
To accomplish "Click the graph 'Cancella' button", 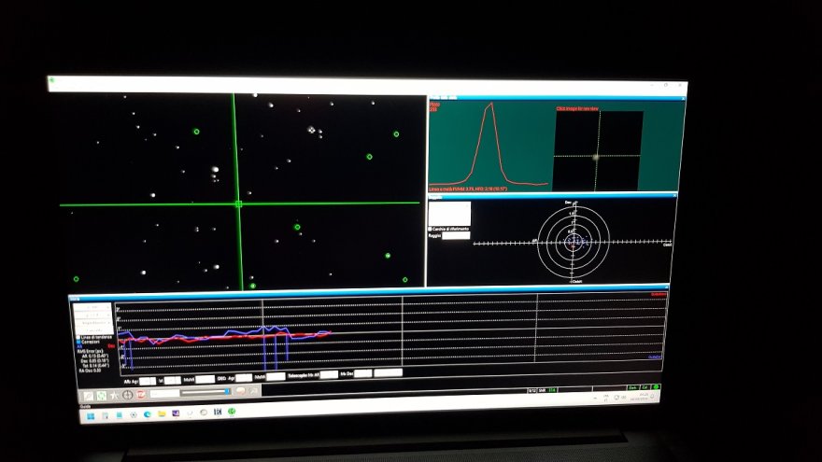I will (x=92, y=330).
